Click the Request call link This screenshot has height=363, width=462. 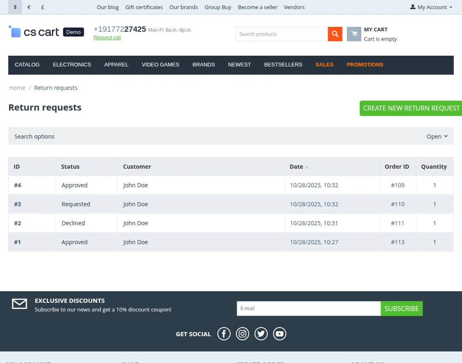107,37
